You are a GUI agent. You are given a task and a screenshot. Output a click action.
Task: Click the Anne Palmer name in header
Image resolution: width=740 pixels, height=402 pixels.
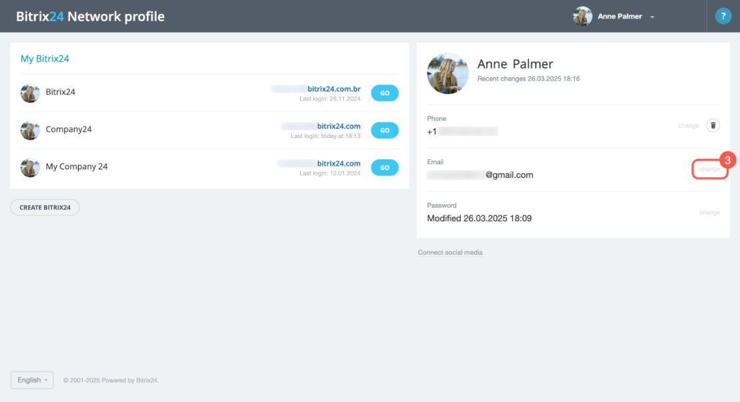619,17
